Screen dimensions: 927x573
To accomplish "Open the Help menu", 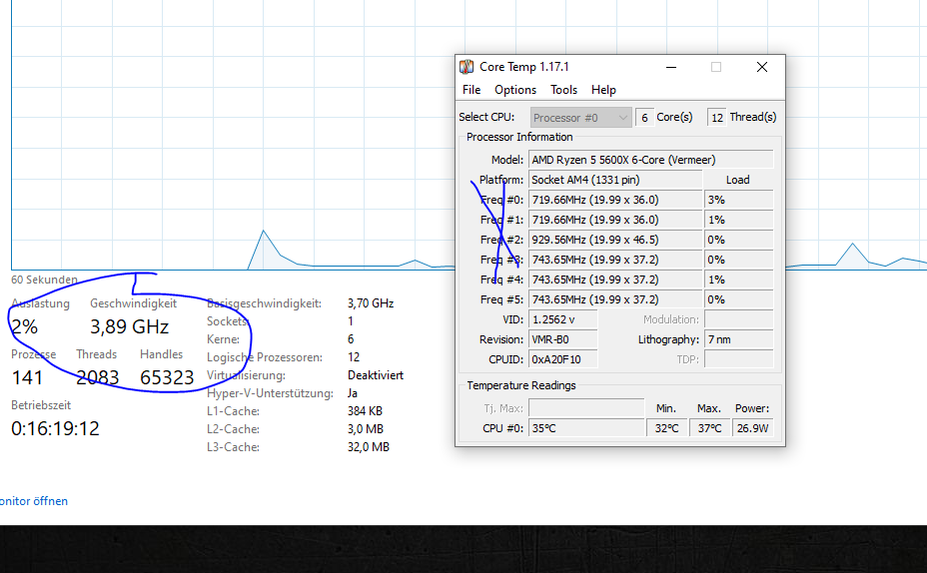I will [x=603, y=90].
